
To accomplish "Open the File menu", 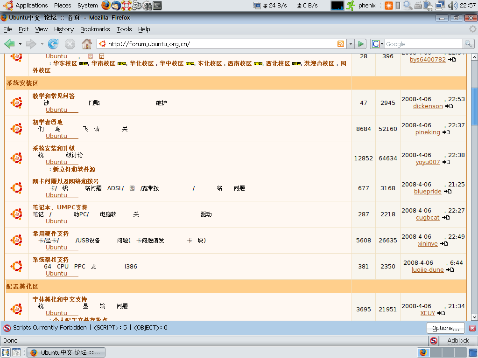I will tap(8, 29).
